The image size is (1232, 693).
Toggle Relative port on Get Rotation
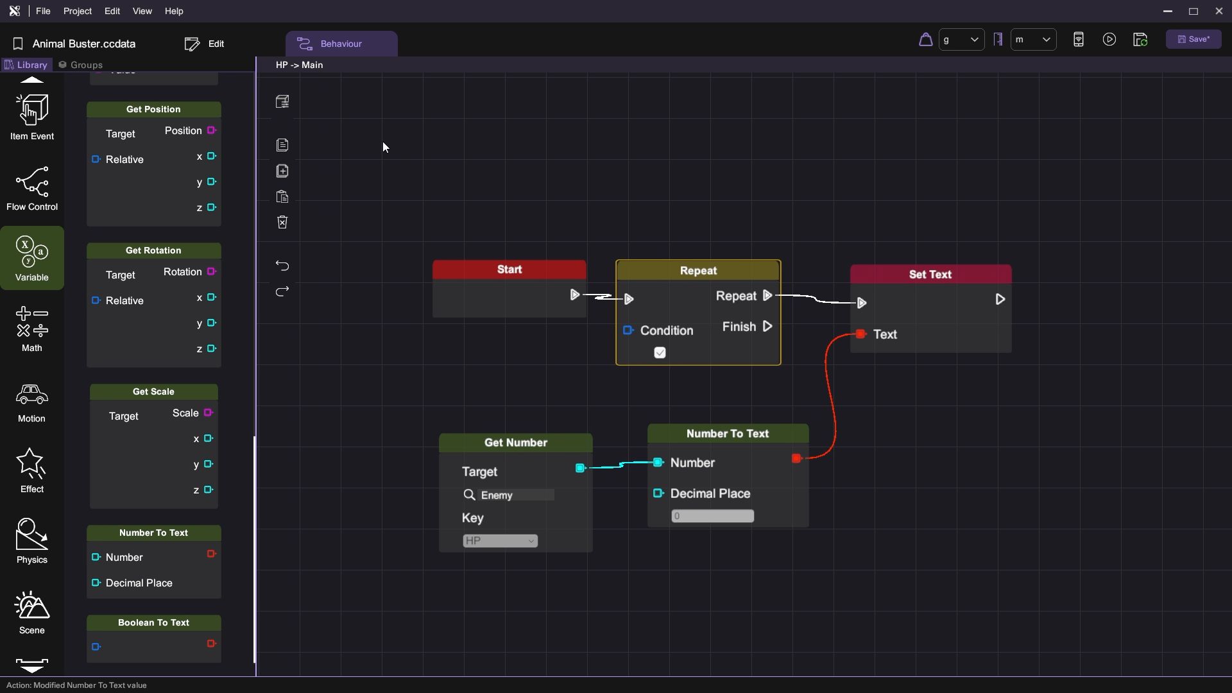[x=96, y=300]
